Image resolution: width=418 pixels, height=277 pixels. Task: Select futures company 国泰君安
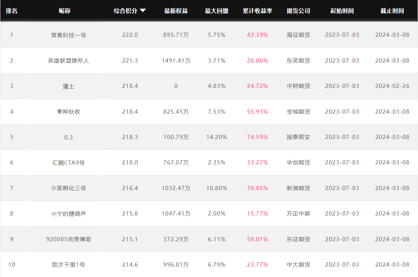(x=298, y=137)
